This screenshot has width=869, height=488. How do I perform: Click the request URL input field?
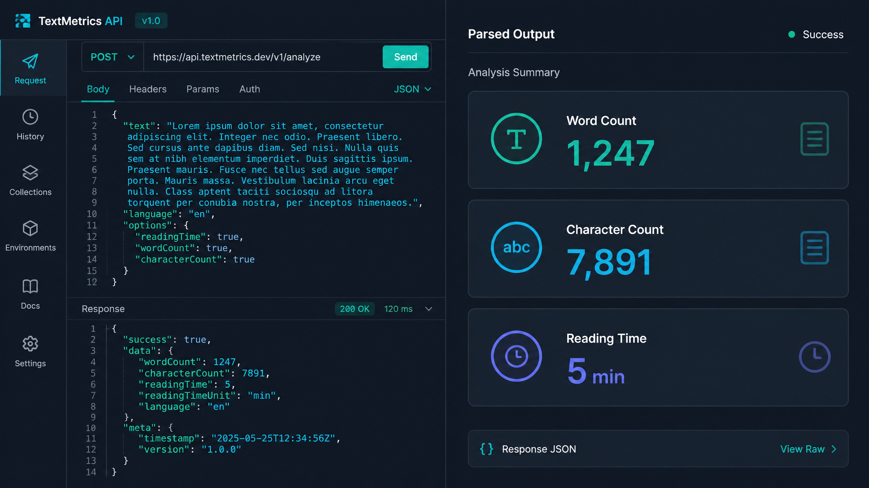coord(263,57)
